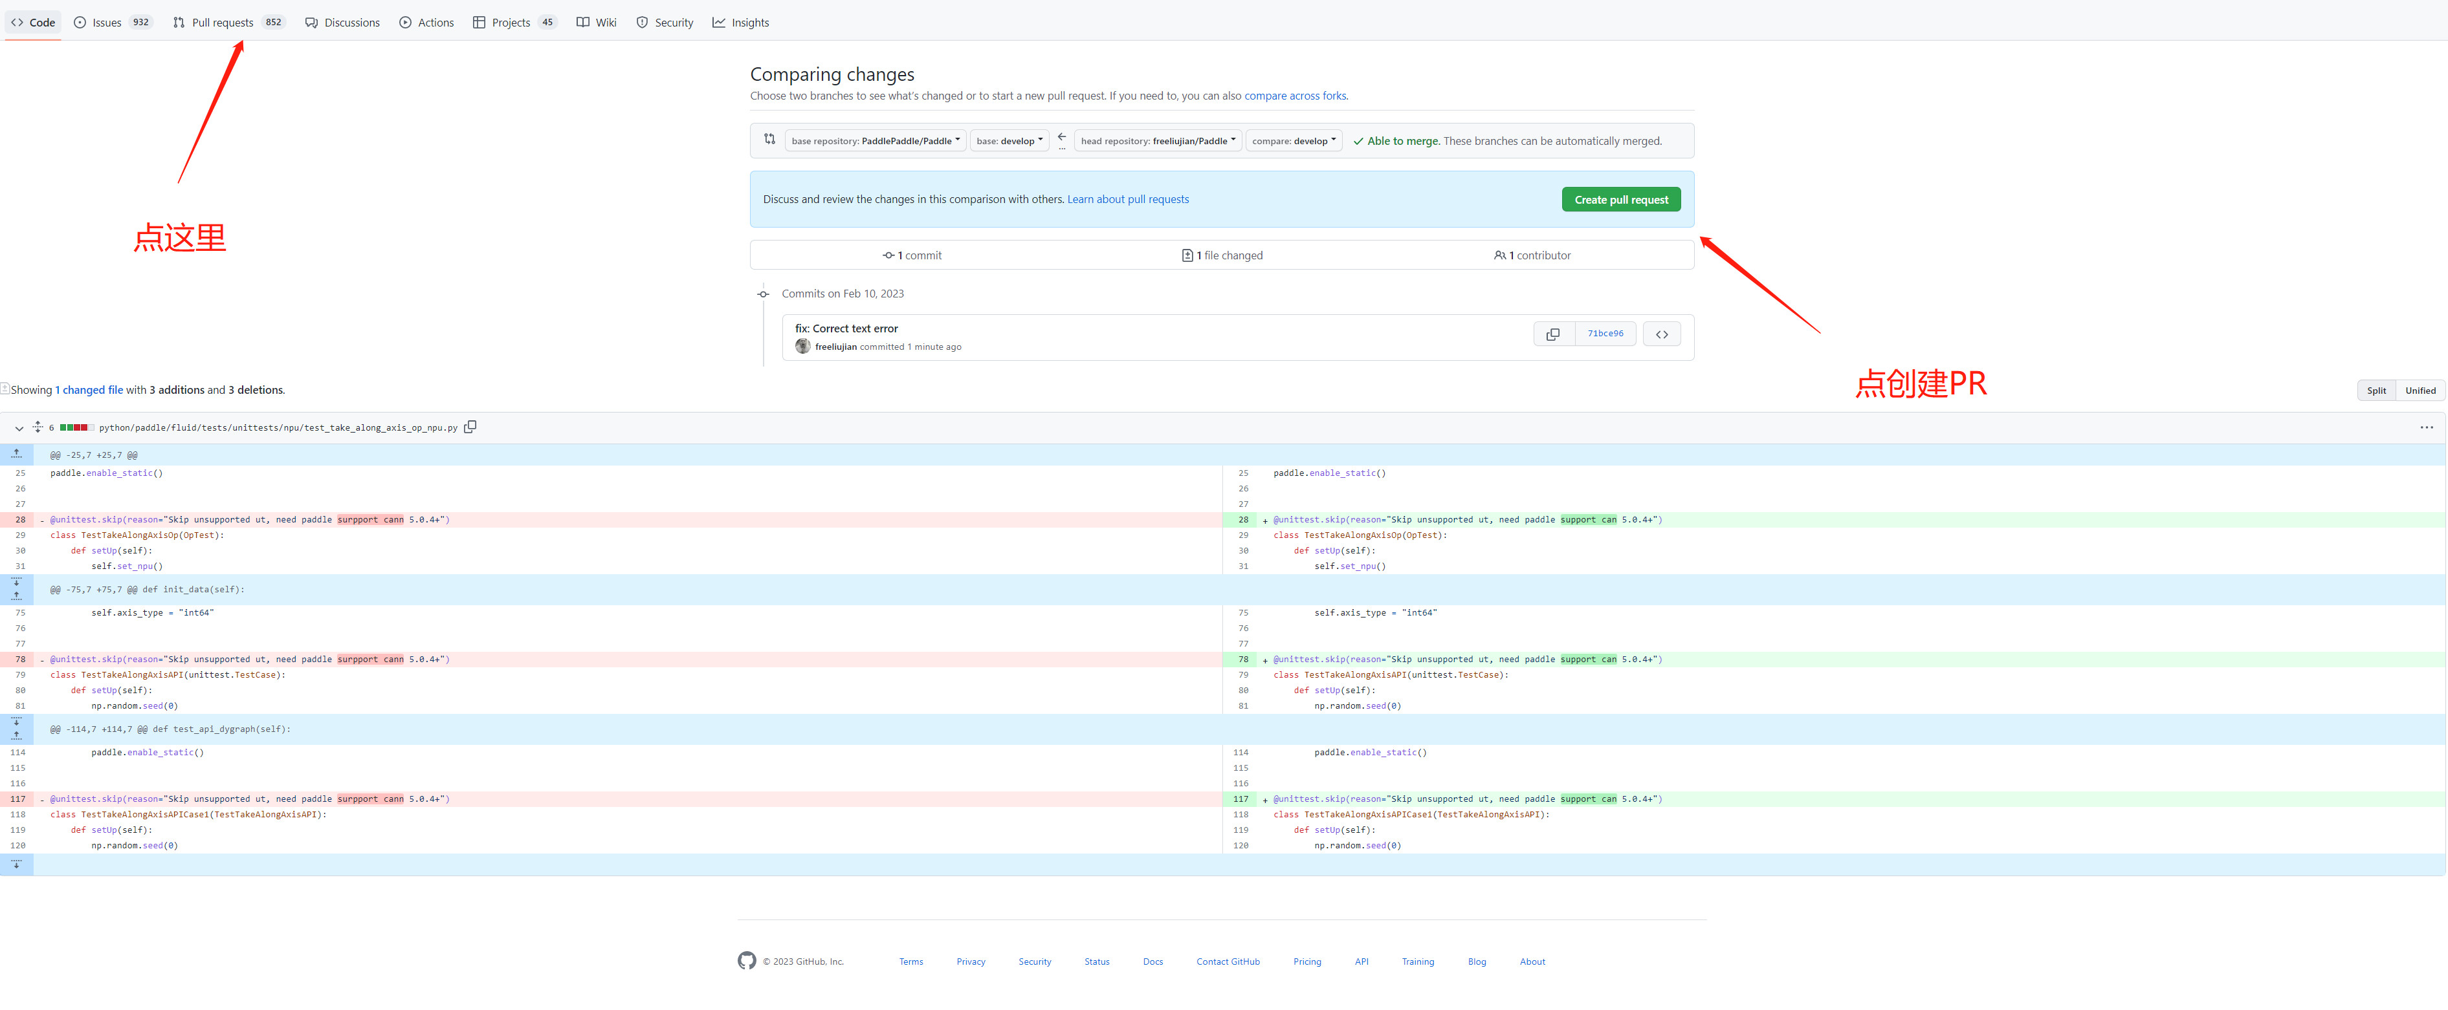
Task: Collapse the test_take_along_axis_op_npu.py file diff
Action: pos(19,428)
